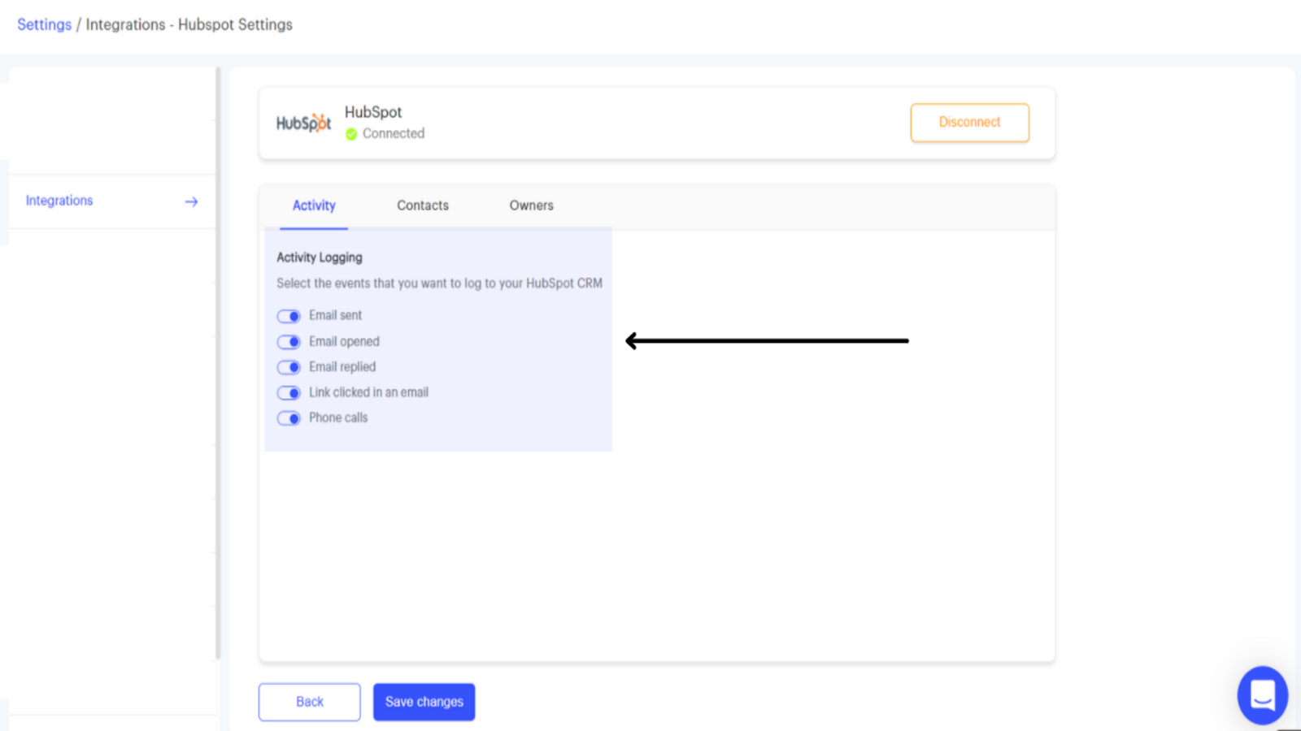This screenshot has height=731, width=1301.
Task: Select Integrations in the sidebar
Action: (x=59, y=201)
